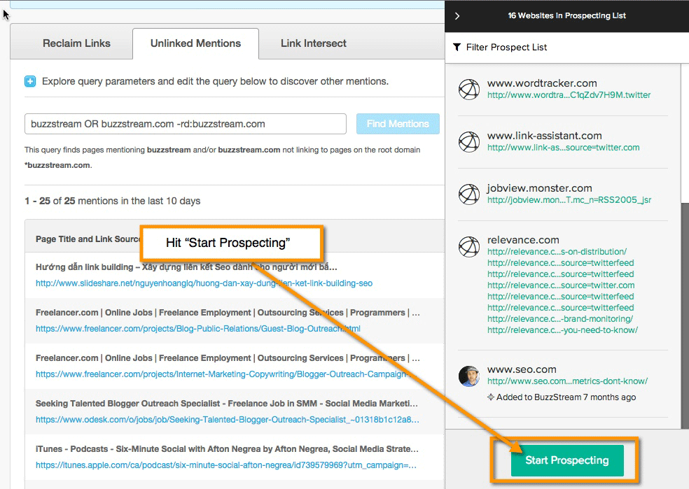689x489 pixels.
Task: Open the Link Intersect tab
Action: [x=313, y=43]
